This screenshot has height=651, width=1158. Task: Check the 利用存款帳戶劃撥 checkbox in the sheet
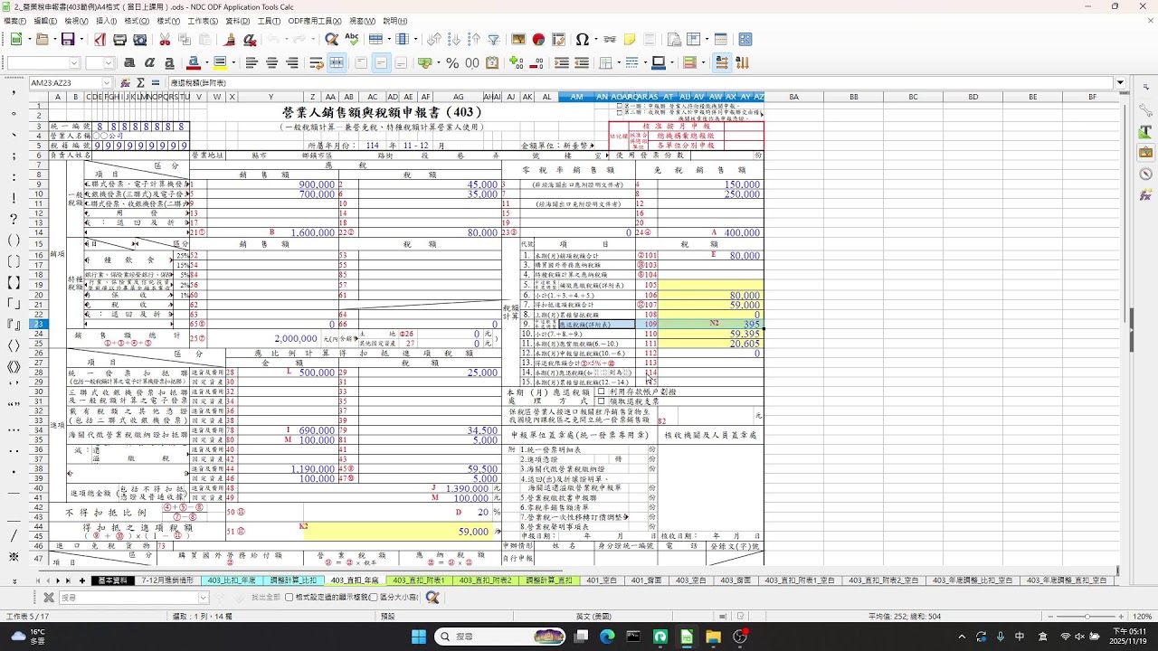(601, 392)
